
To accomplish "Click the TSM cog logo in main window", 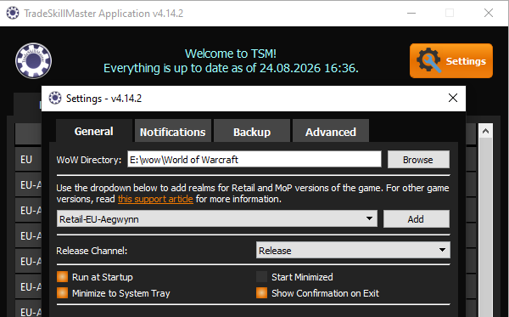I will tap(33, 60).
